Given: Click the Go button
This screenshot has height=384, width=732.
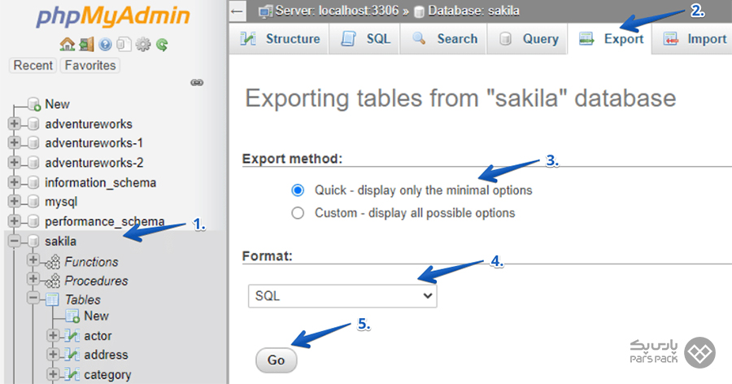Looking at the screenshot, I should 276,360.
